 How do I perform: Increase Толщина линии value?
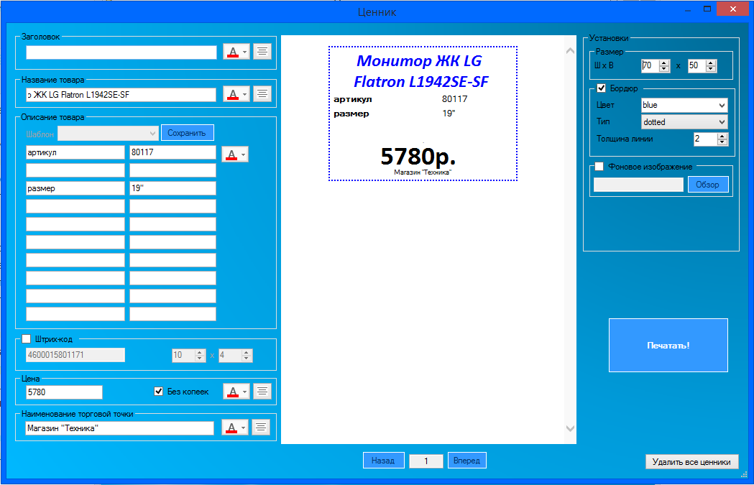coord(722,136)
